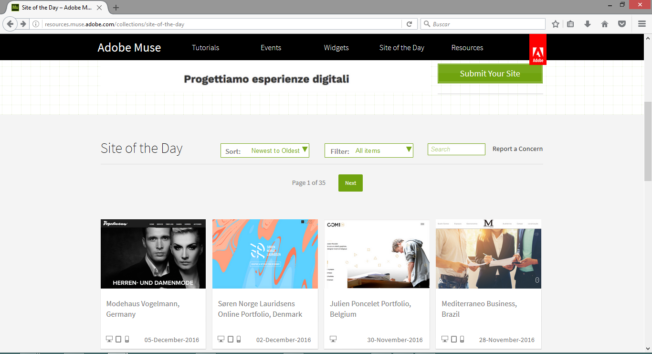The image size is (652, 354).
Task: Open the Modehaus Vogelmann site thumbnail
Action: click(x=153, y=254)
